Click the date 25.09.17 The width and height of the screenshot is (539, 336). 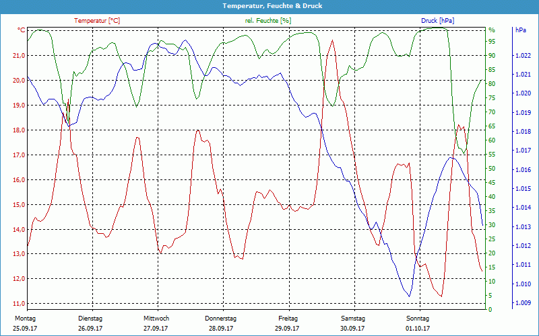(25, 329)
